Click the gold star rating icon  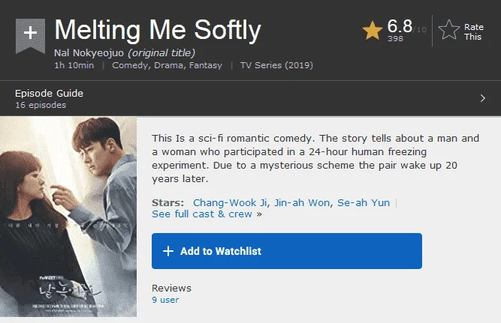[373, 31]
